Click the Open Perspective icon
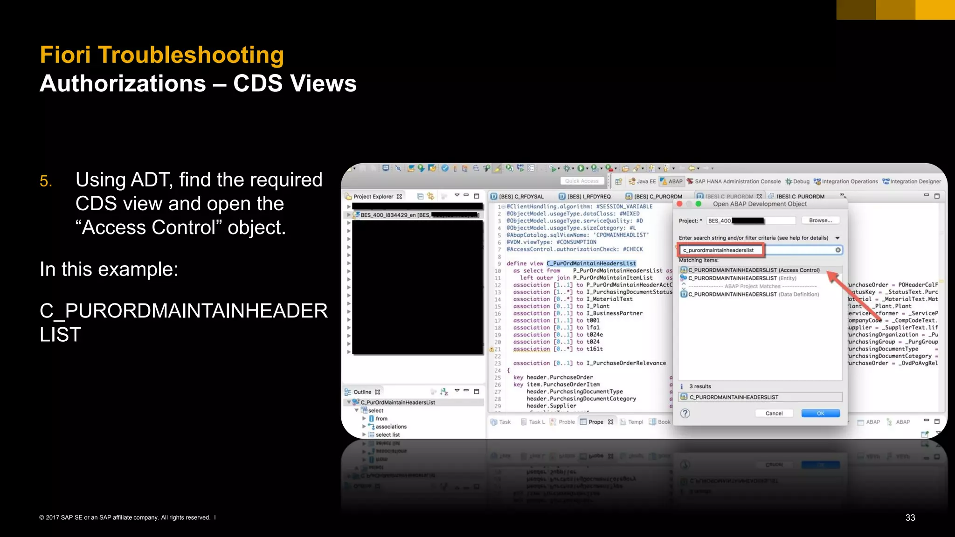Screen dimensions: 955x537 click(619, 181)
